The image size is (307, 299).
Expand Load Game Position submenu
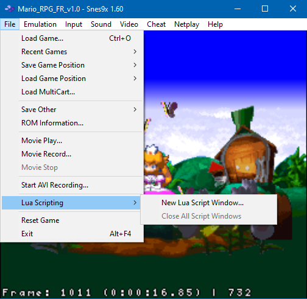71,79
